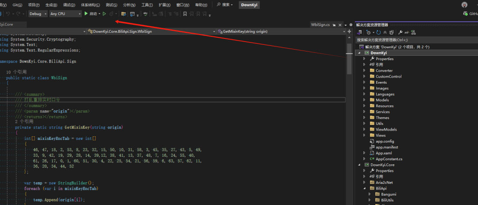The width and height of the screenshot is (478, 205).
Task: Expand the Events folder
Action: click(x=364, y=82)
